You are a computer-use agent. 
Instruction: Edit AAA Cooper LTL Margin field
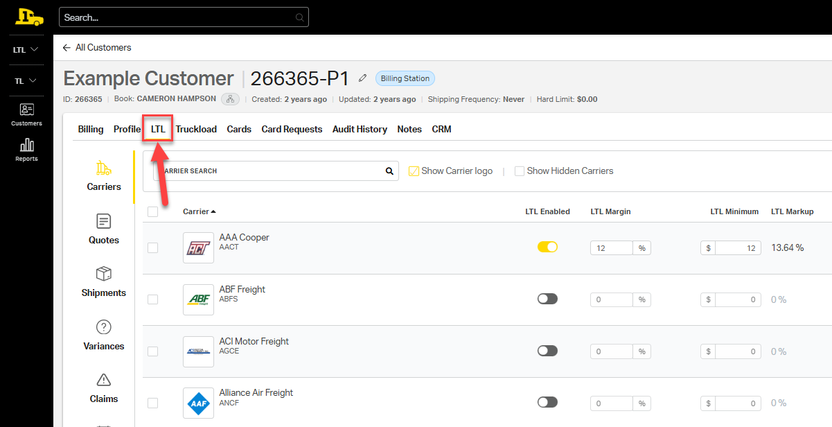click(x=612, y=248)
